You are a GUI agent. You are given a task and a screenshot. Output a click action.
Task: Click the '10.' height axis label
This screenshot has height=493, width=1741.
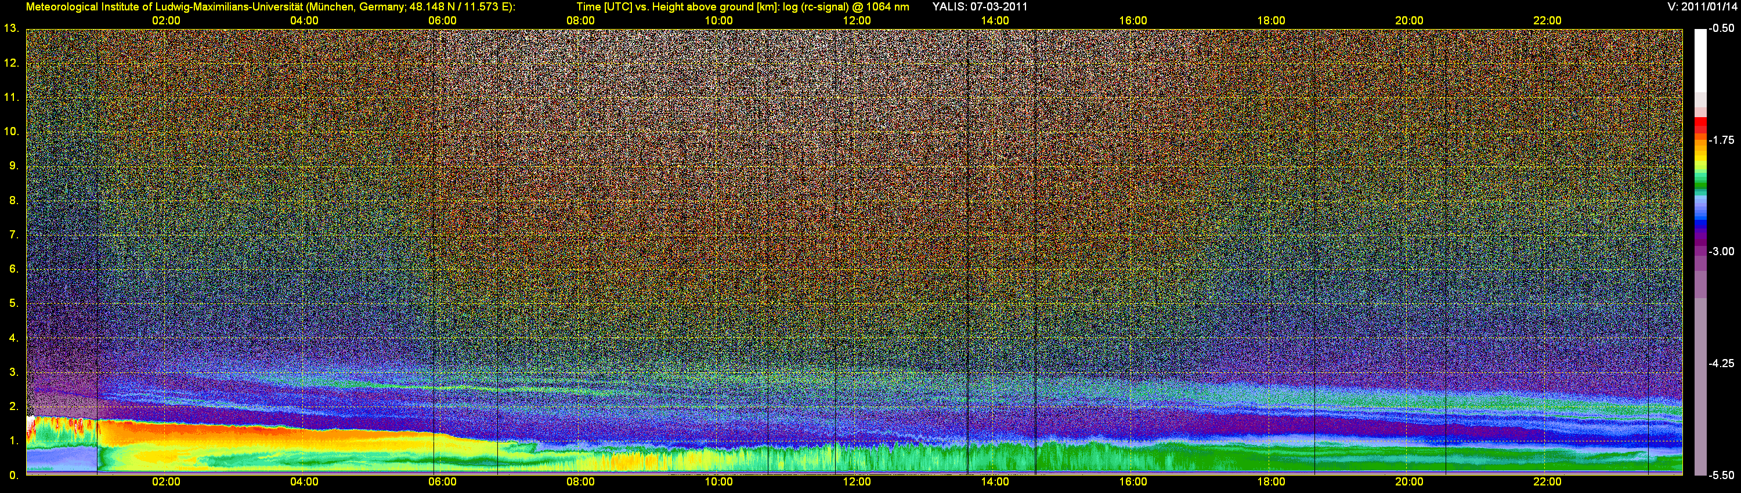coord(11,131)
